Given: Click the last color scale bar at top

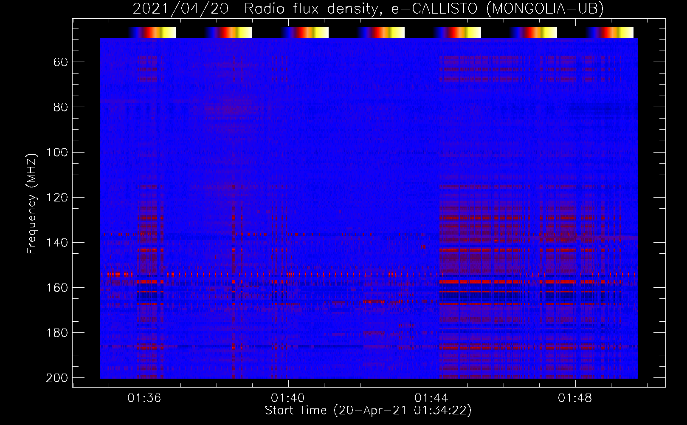Looking at the screenshot, I should pyautogui.click(x=610, y=33).
